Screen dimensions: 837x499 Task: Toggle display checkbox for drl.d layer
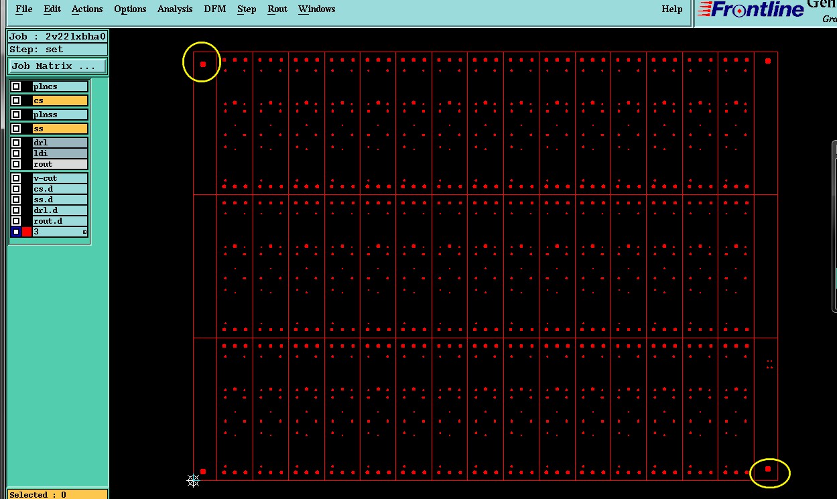16,210
